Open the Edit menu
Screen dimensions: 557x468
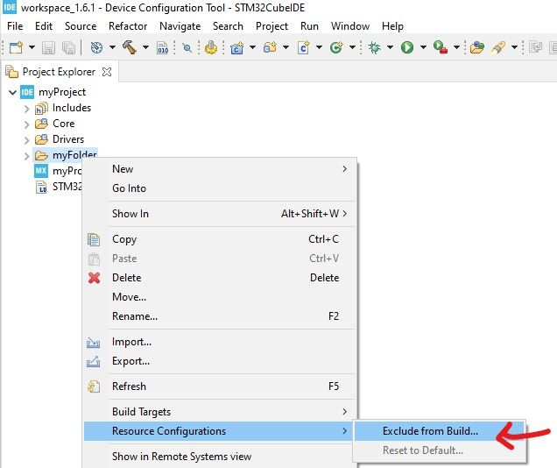[x=44, y=26]
